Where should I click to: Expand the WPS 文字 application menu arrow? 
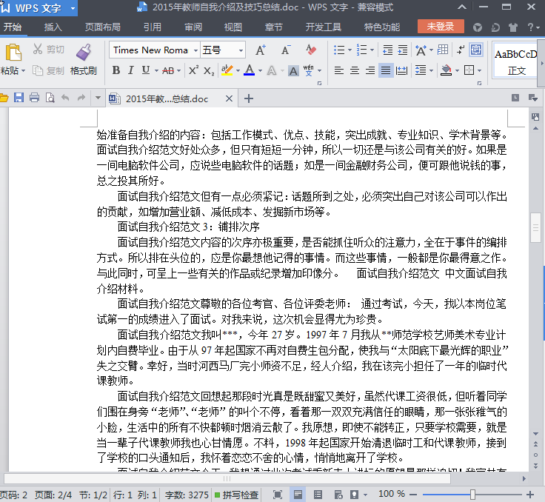point(73,7)
